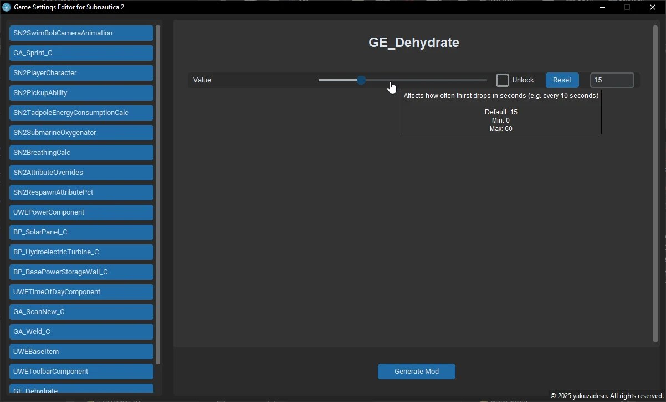Select SN2SubmarineOxygenator in the list
Image resolution: width=666 pixels, height=402 pixels.
(81, 133)
